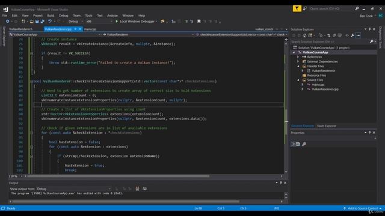
Task: Open the Build menu
Action: (x=51, y=16)
